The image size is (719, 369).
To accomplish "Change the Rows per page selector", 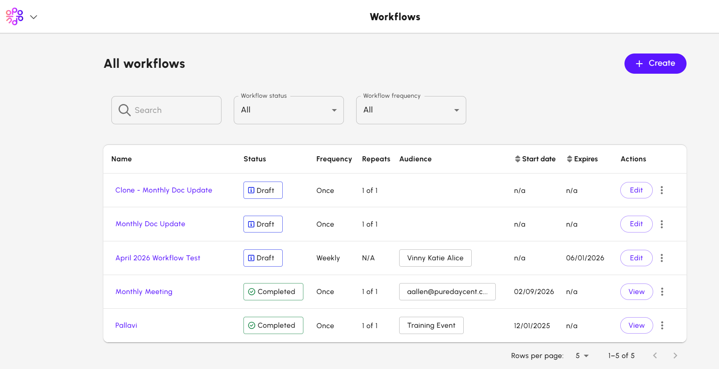I will pos(582,356).
